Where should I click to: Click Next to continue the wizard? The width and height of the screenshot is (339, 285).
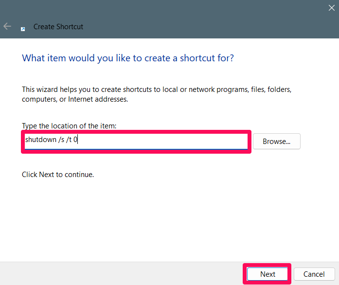pos(267,274)
